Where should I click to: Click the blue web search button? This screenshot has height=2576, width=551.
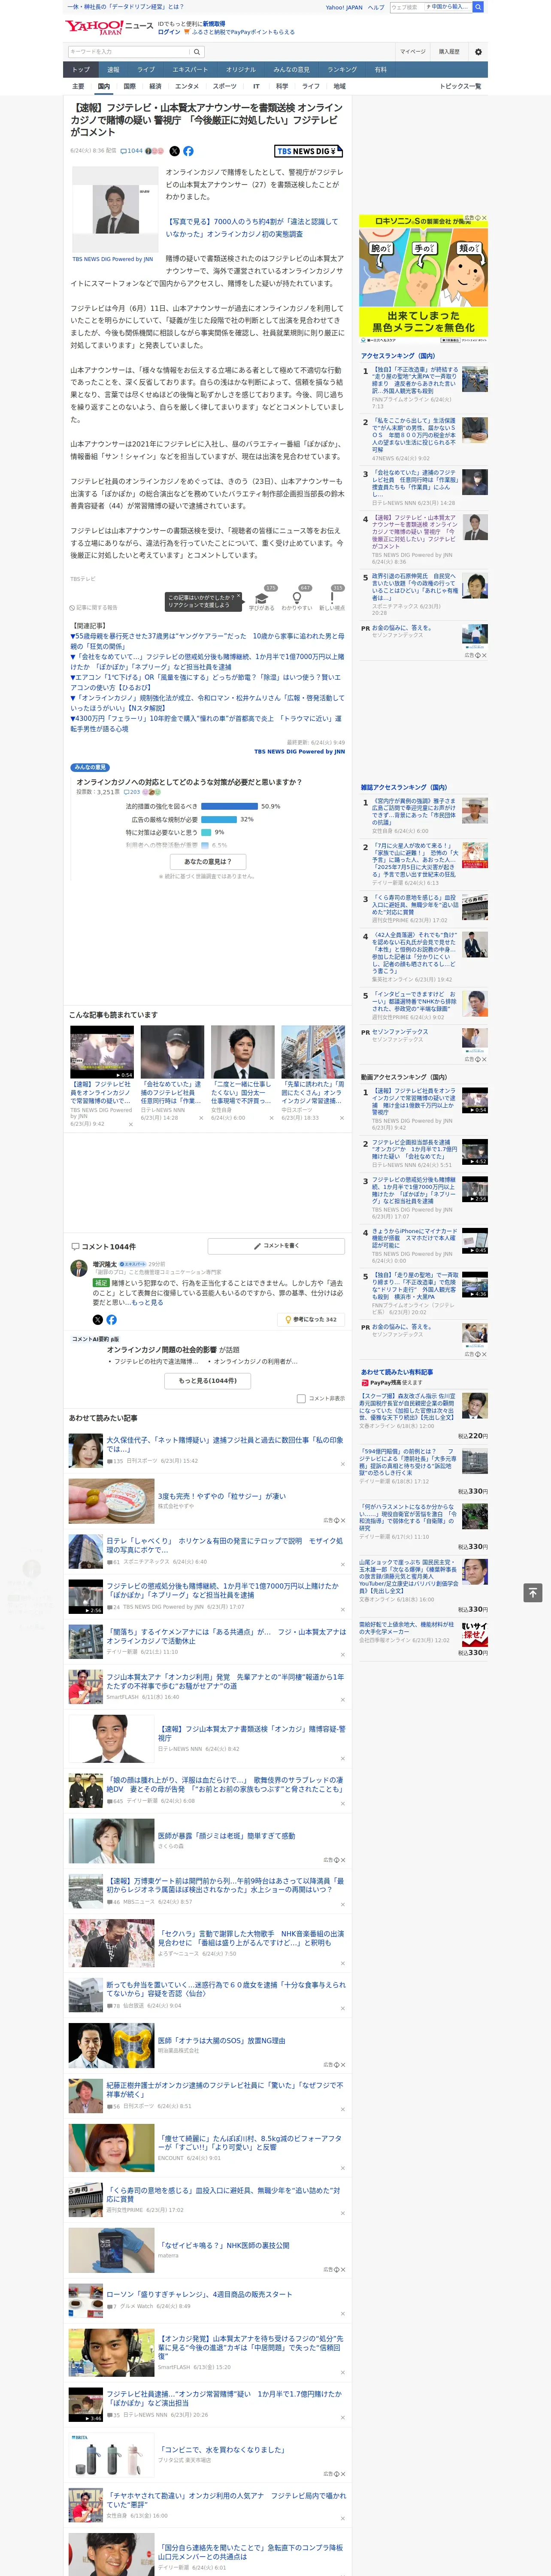(478, 7)
